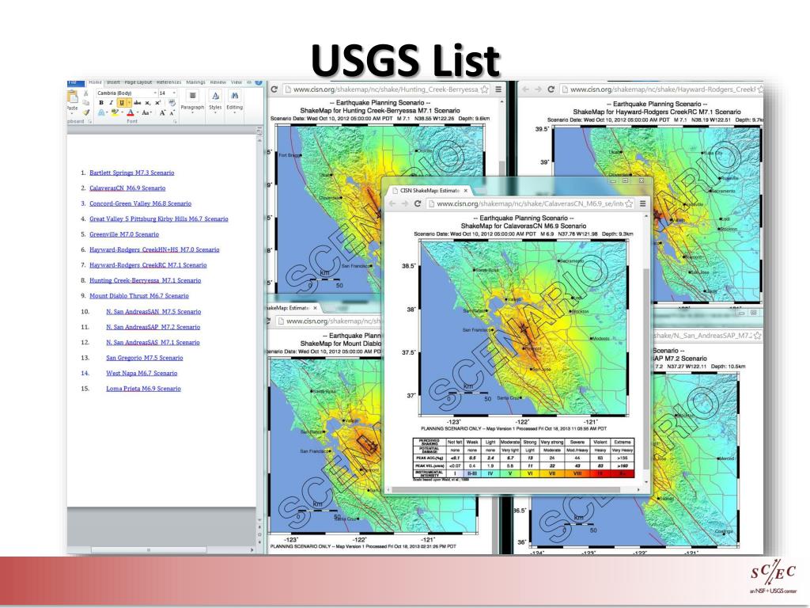Open N. San AndreasSAP M7.2 Scenario link

coord(153,327)
